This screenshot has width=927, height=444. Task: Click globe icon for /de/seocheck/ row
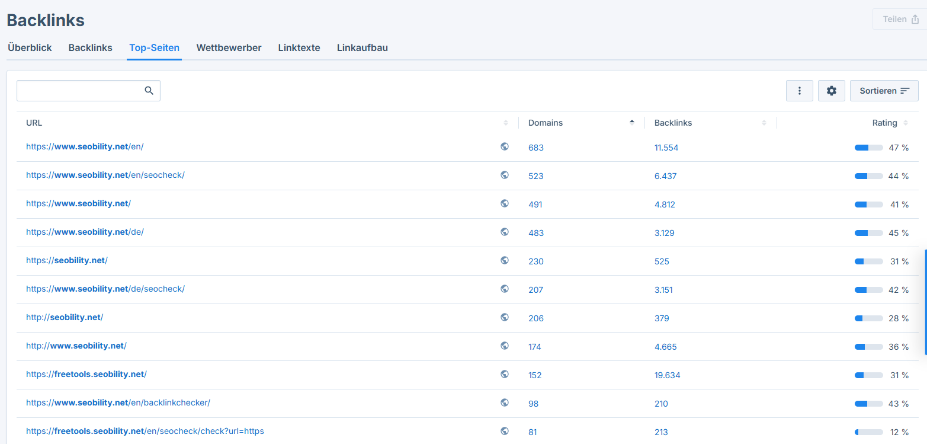pos(505,289)
